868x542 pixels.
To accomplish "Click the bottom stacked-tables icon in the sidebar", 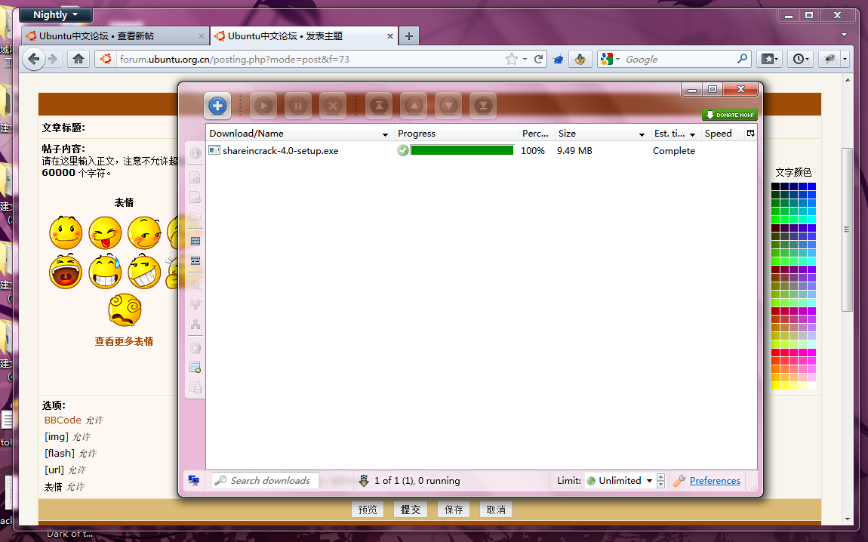I will [x=195, y=387].
